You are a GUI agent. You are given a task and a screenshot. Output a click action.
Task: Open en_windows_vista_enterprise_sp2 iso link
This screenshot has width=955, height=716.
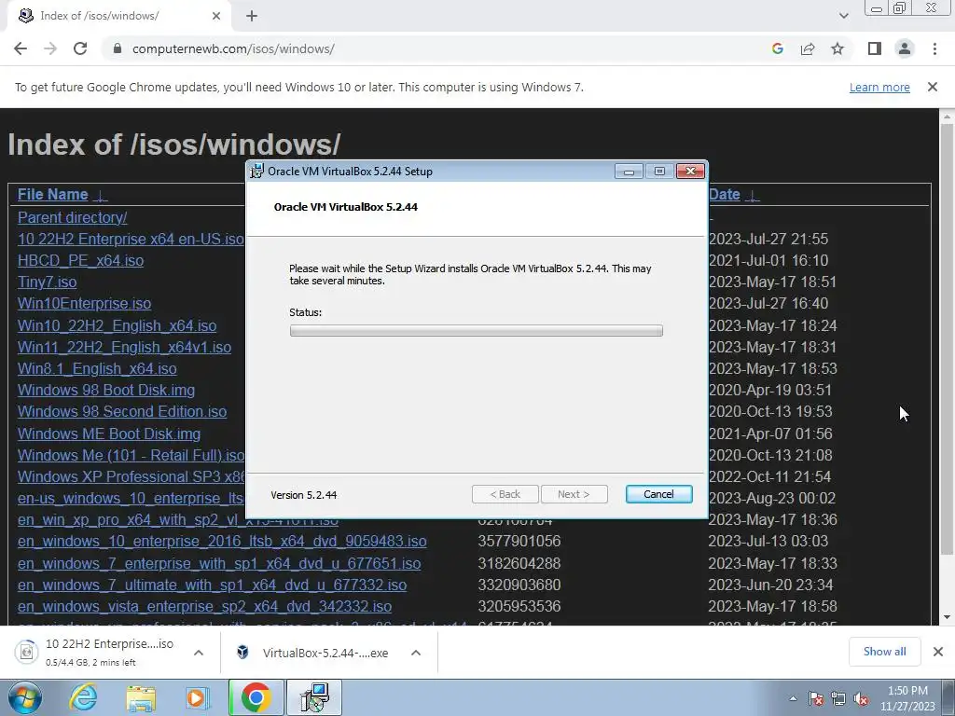[204, 606]
